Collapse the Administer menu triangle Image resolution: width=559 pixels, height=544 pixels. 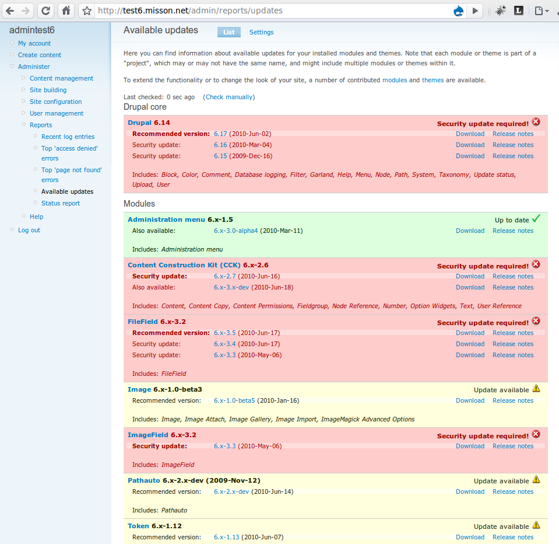point(12,66)
